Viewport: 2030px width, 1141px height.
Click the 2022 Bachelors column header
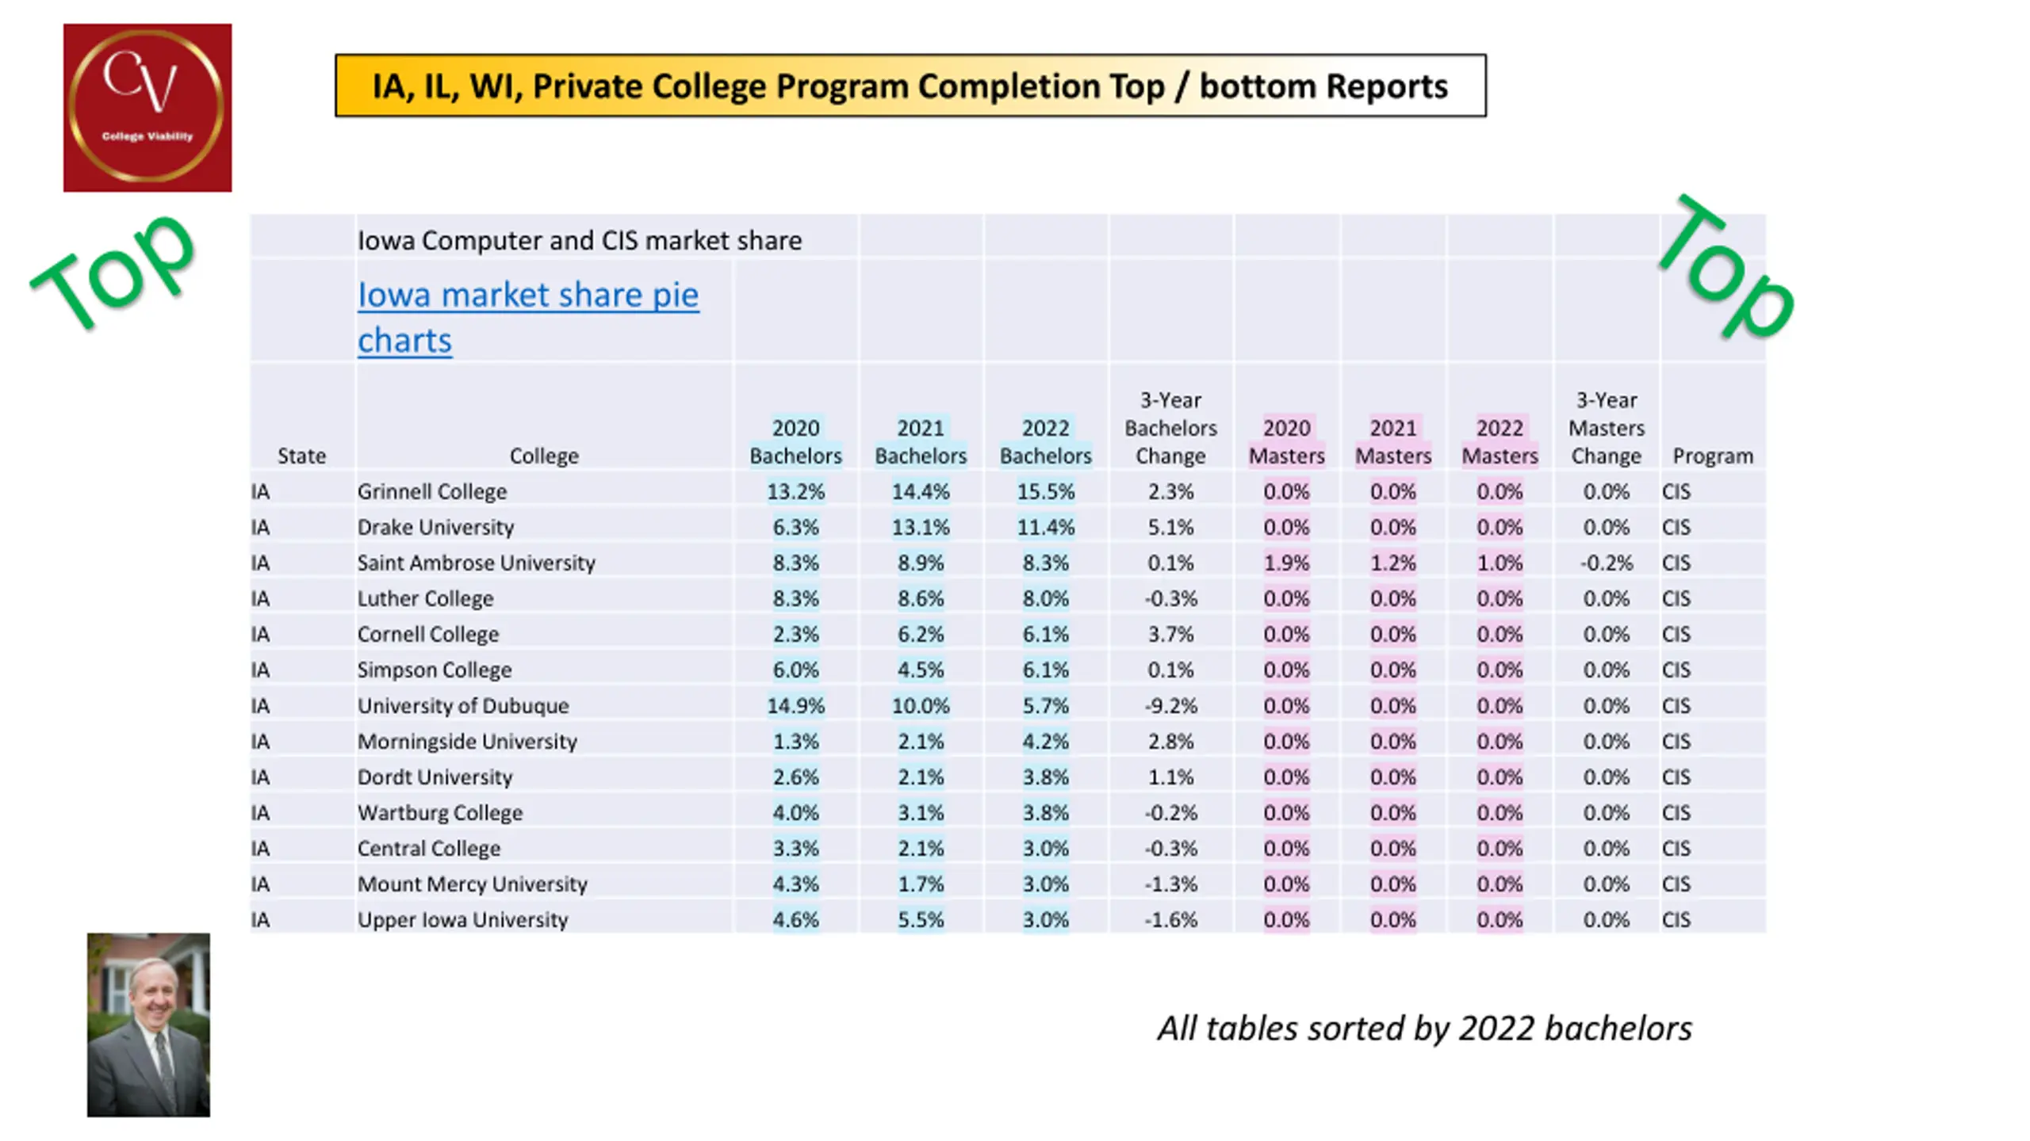pos(1045,441)
